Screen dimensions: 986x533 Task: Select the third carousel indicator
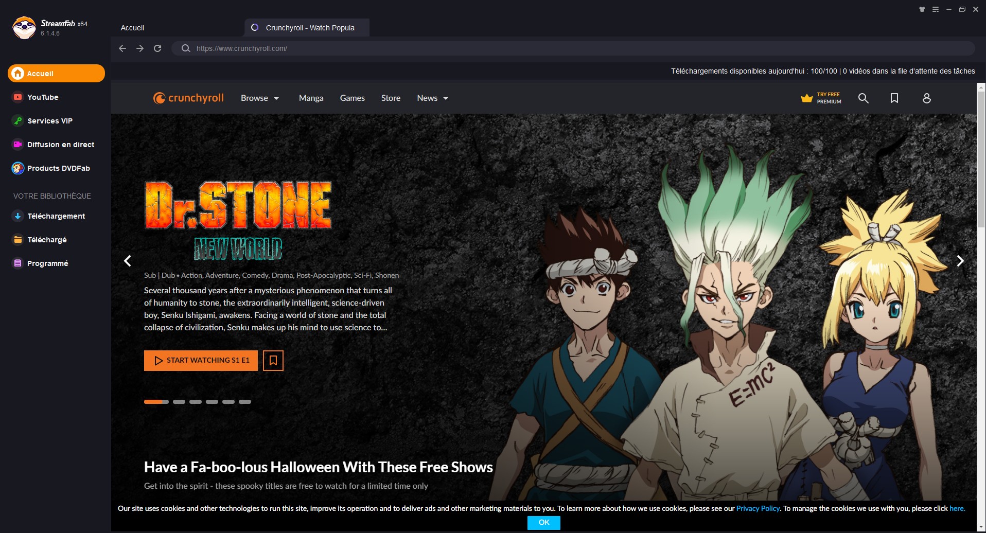(196, 402)
